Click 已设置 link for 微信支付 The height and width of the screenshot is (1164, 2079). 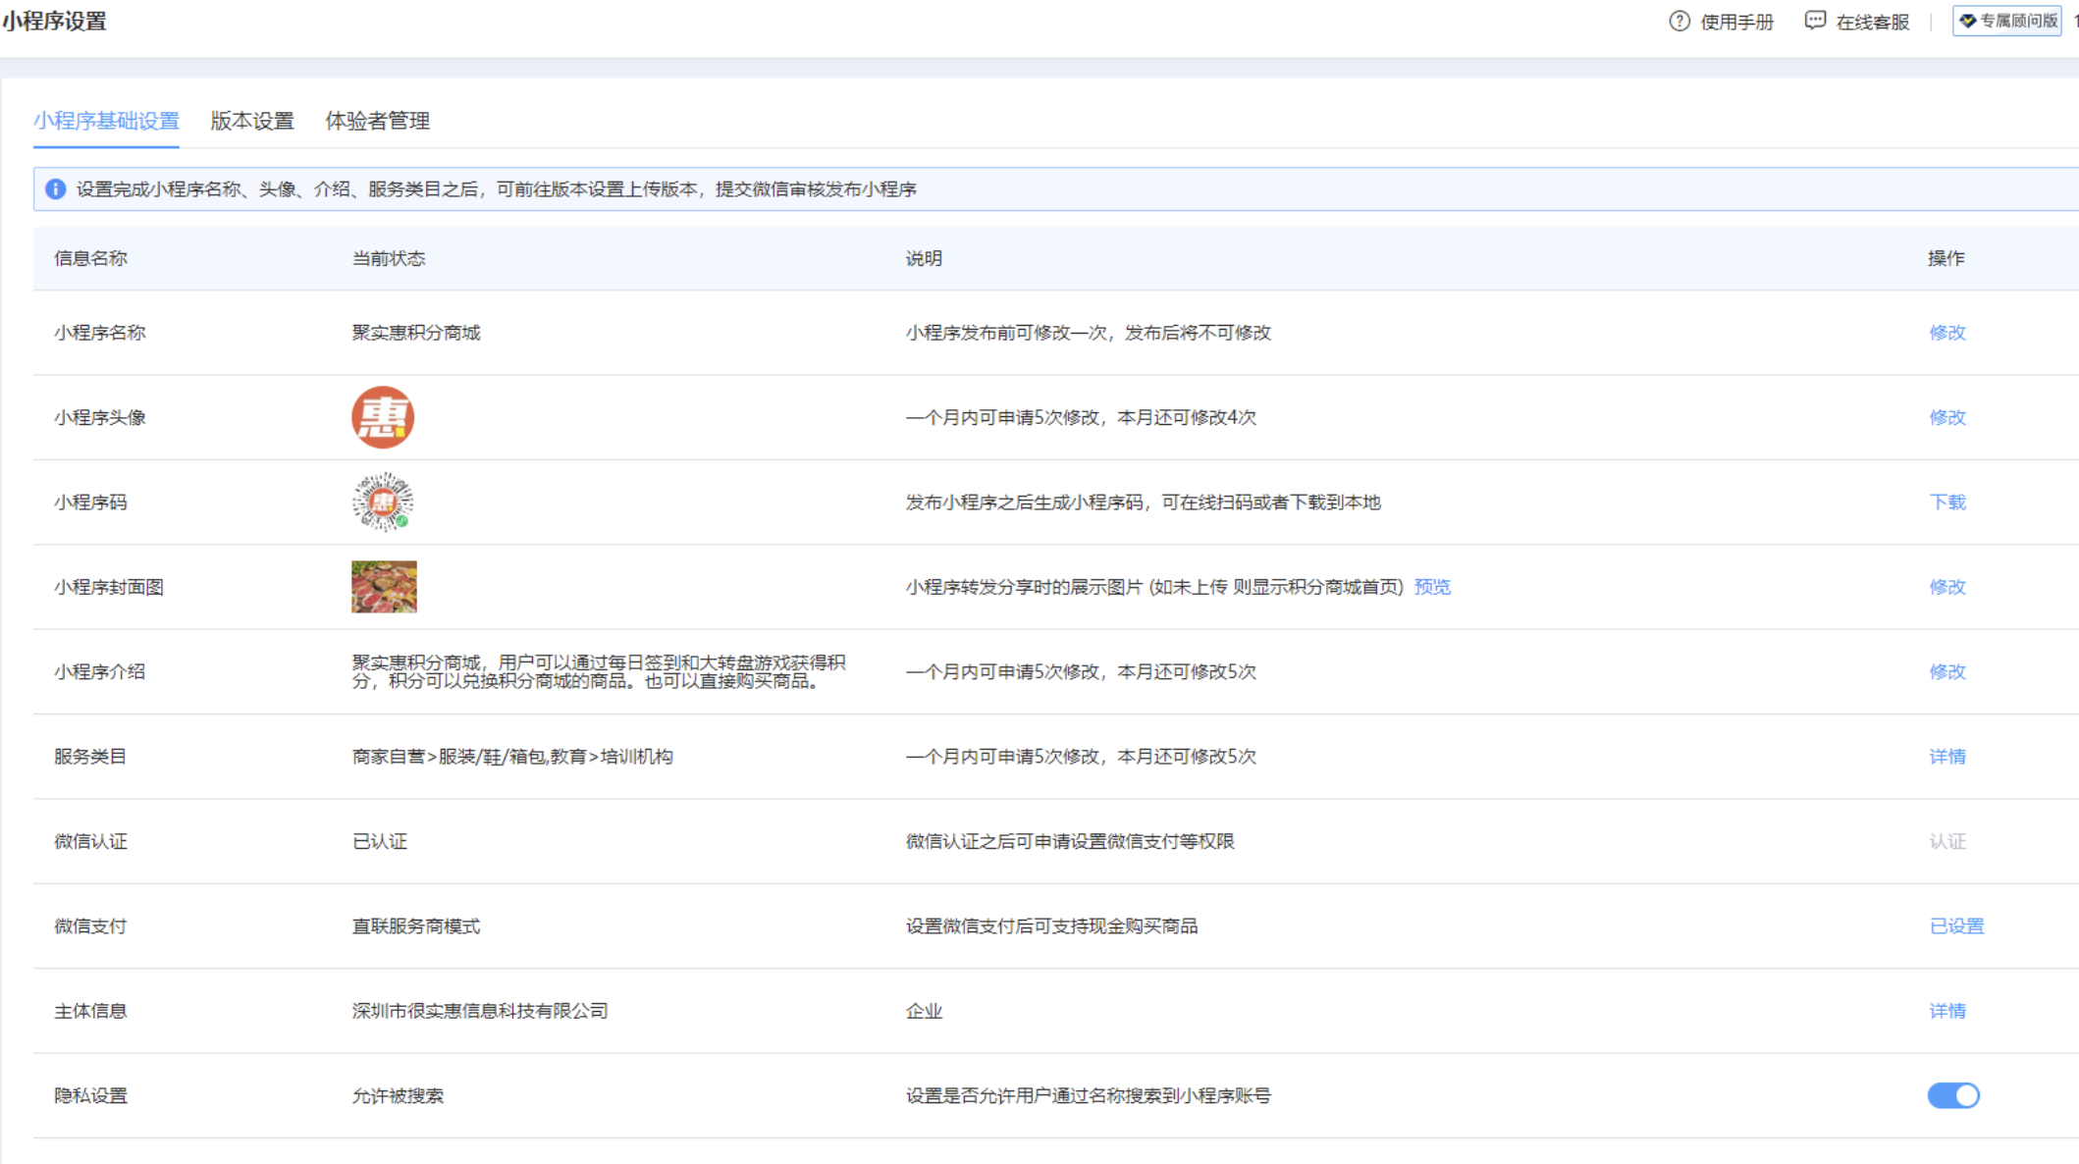pyautogui.click(x=1956, y=926)
